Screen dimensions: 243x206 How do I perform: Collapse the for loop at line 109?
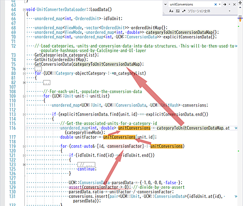coord(24,96)
